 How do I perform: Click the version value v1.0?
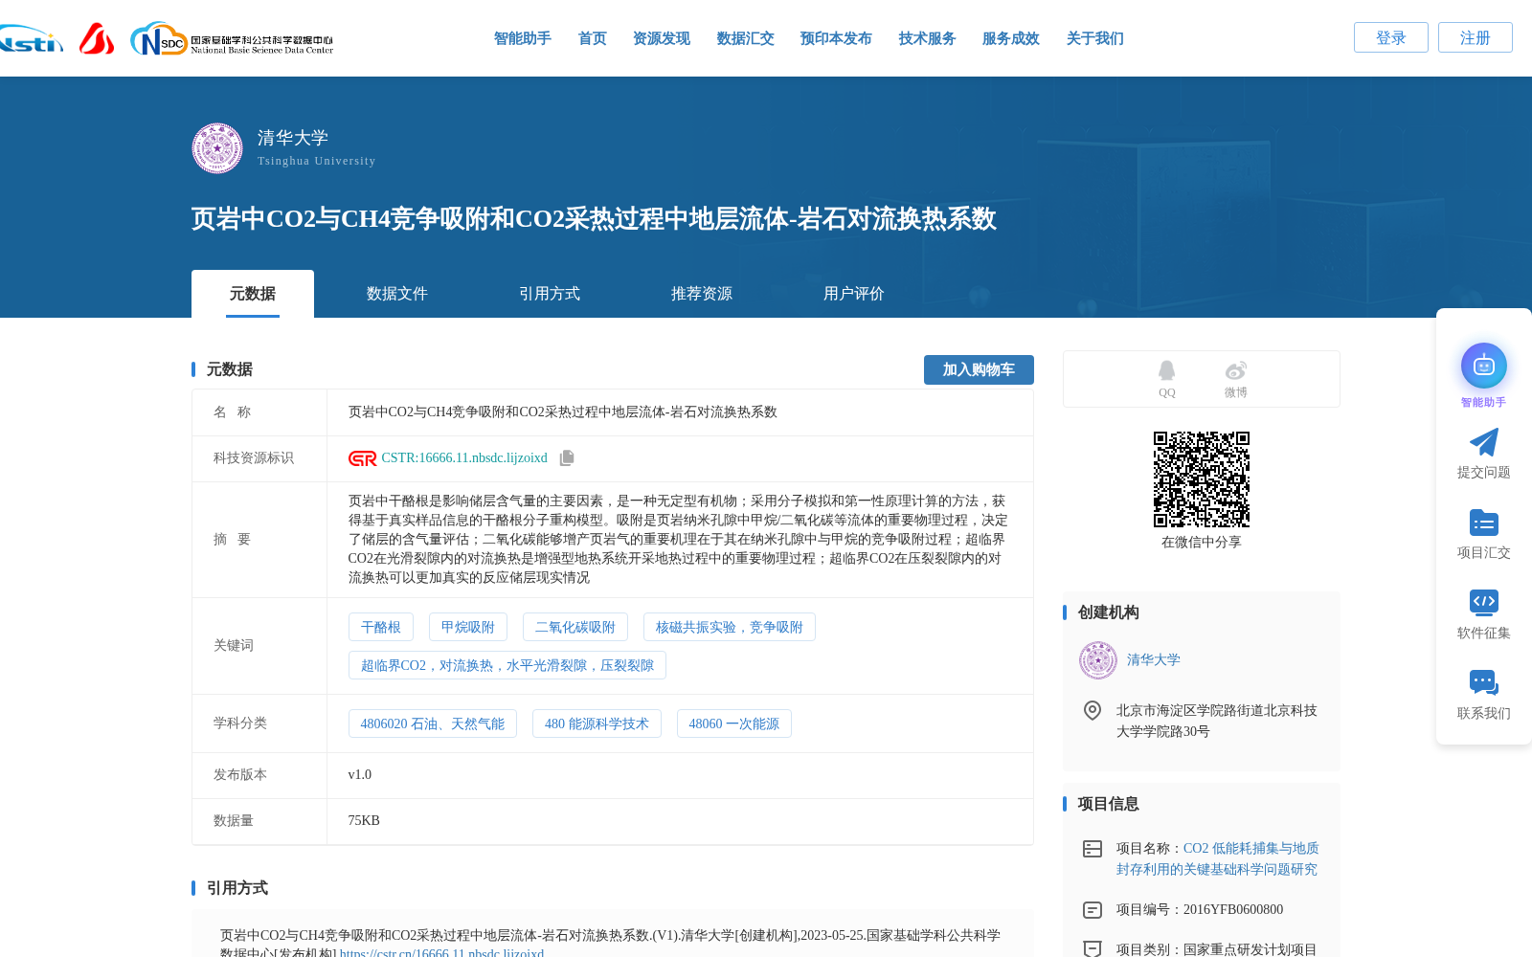click(x=360, y=775)
